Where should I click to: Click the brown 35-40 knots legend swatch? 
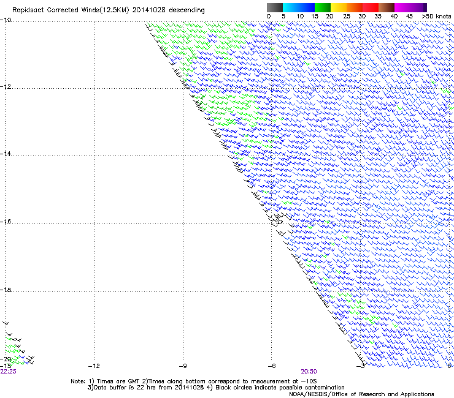[387, 7]
